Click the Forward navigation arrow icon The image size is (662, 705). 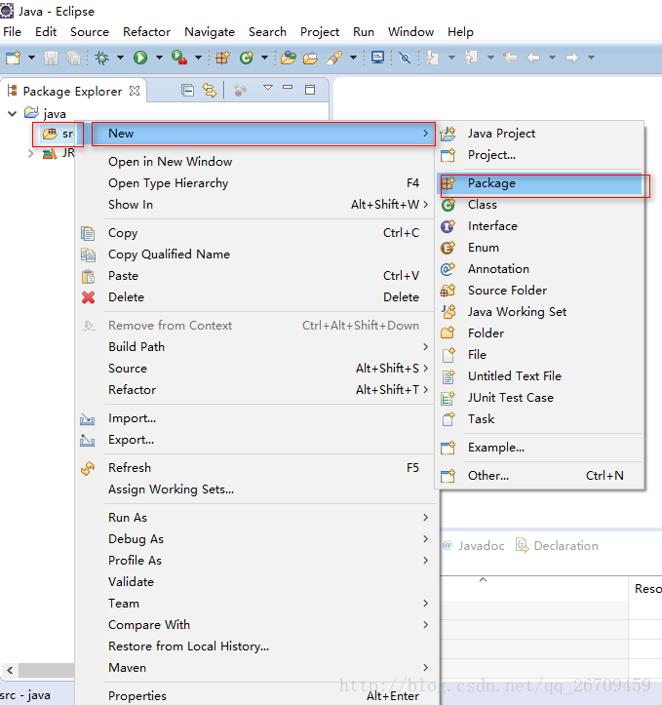pyautogui.click(x=571, y=58)
